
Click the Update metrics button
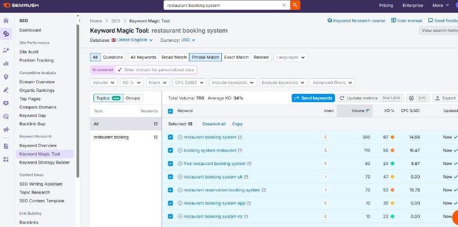click(x=370, y=98)
